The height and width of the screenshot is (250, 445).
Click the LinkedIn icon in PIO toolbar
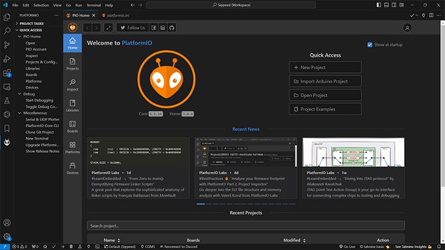[163, 27]
